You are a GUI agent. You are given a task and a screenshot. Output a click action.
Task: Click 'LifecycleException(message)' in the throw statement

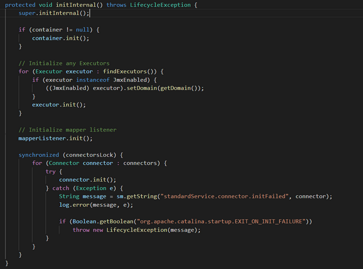point(152,230)
